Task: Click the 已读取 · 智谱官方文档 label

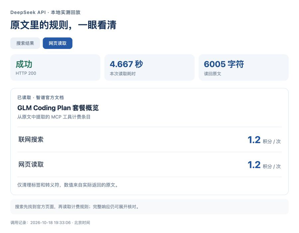Action: (x=40, y=98)
